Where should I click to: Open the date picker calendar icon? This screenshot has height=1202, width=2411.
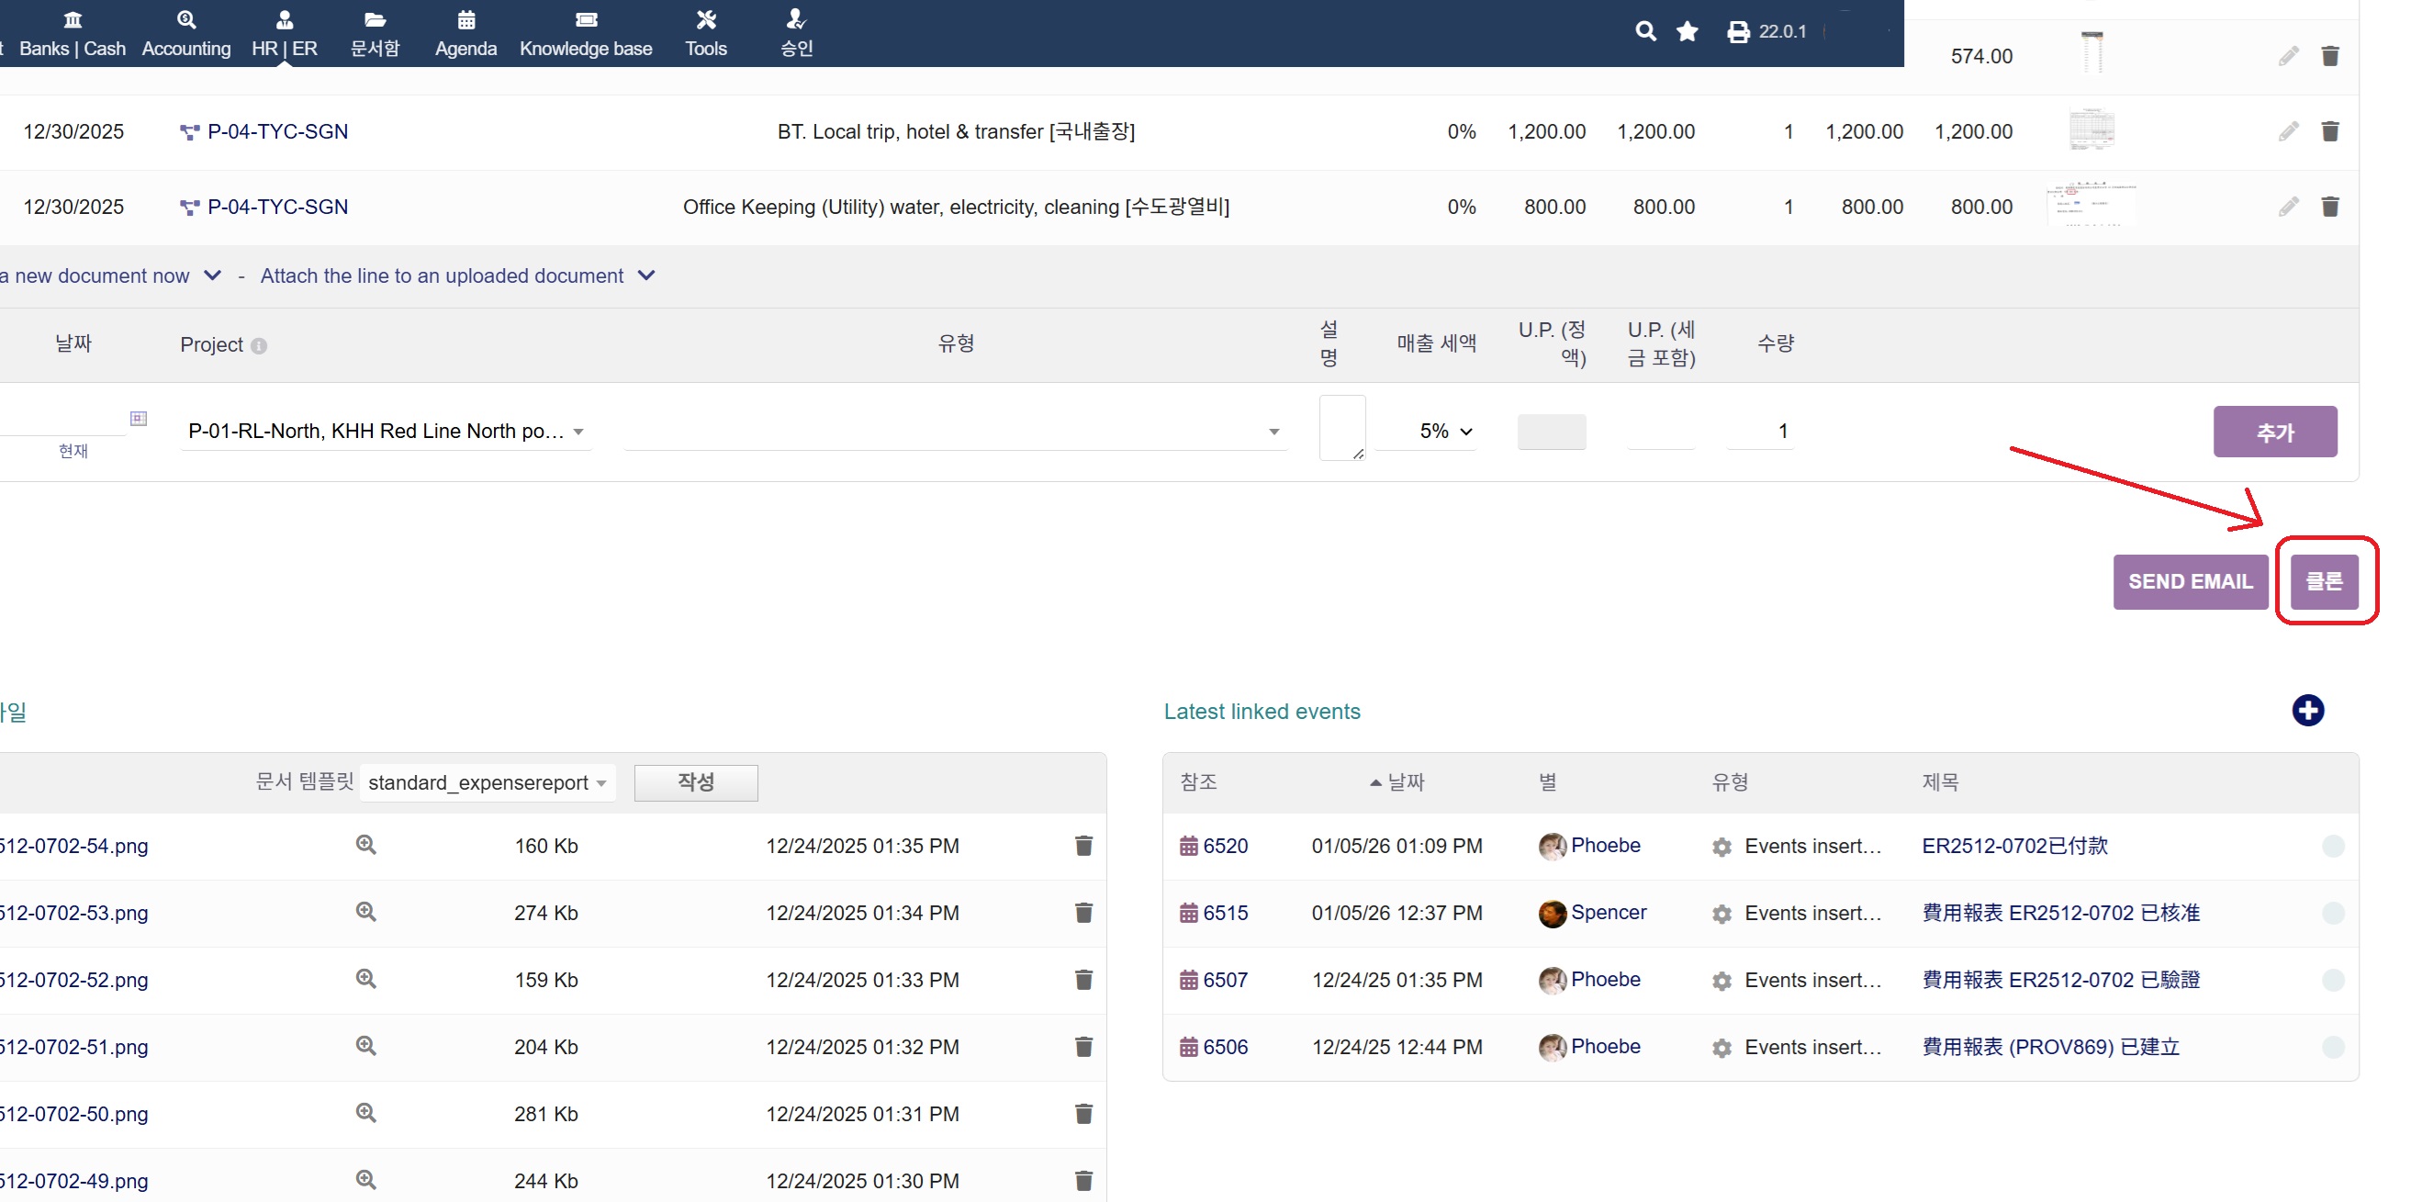click(x=139, y=419)
